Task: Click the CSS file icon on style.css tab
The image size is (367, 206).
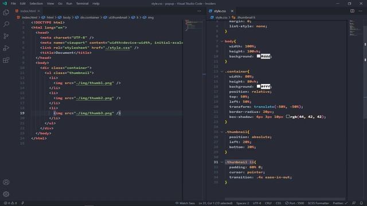Action: point(210,11)
